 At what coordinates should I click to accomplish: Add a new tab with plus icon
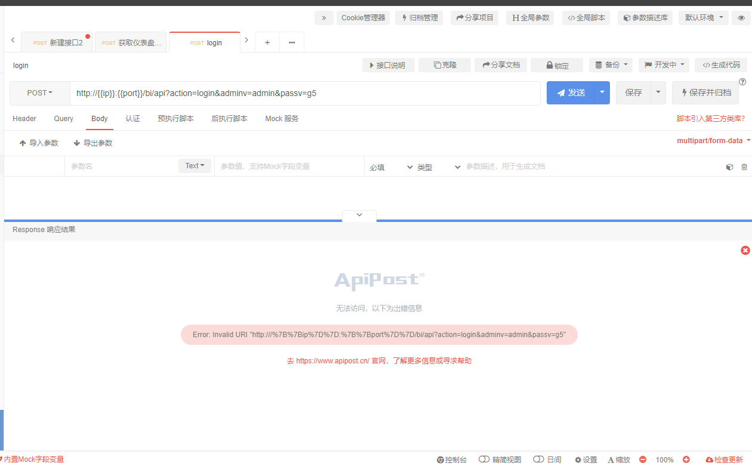pos(267,42)
